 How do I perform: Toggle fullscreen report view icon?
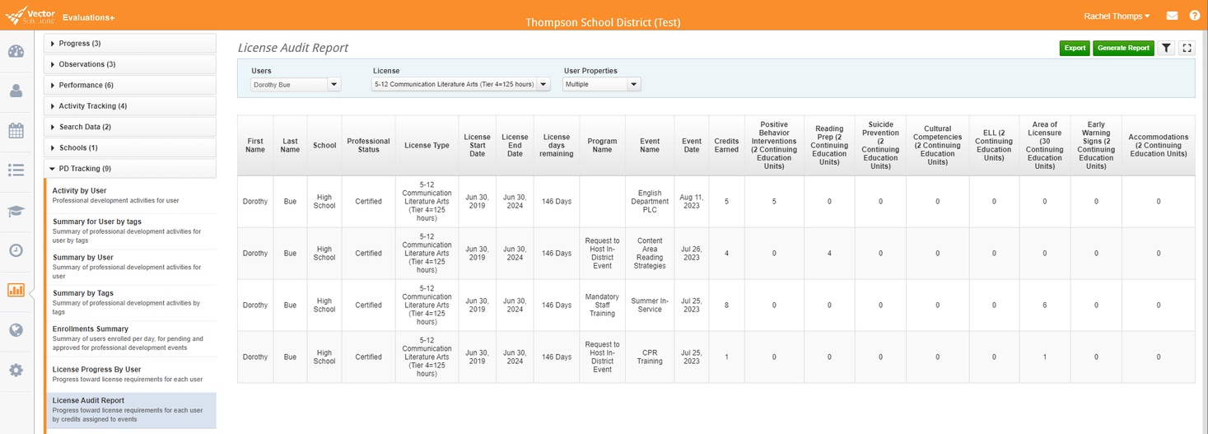(x=1187, y=48)
